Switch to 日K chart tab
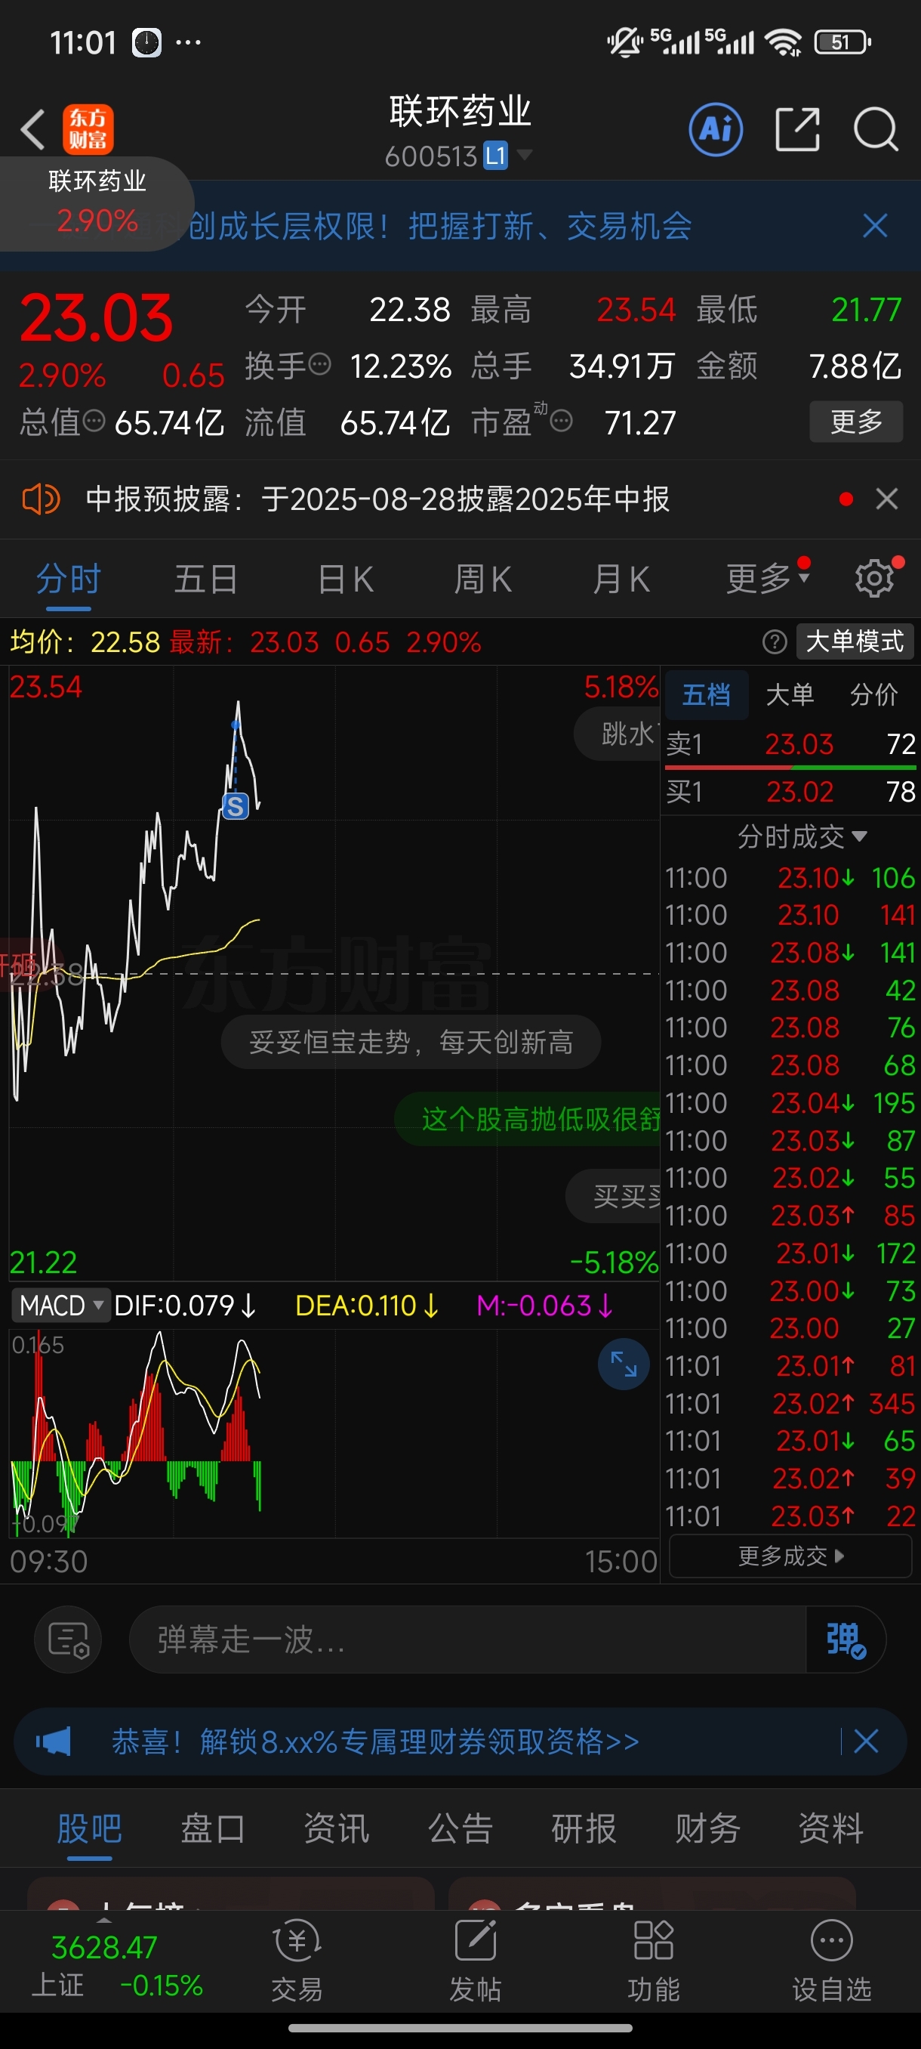The image size is (921, 2049). click(x=346, y=579)
